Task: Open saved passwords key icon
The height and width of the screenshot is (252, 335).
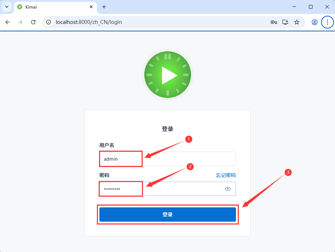Action: pos(274,22)
